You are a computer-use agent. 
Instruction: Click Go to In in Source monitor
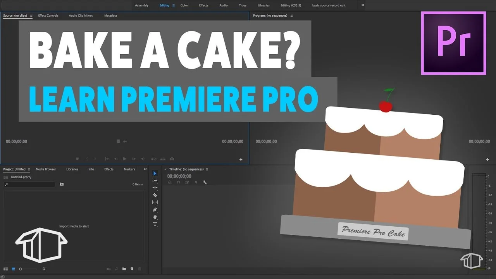[107, 159]
